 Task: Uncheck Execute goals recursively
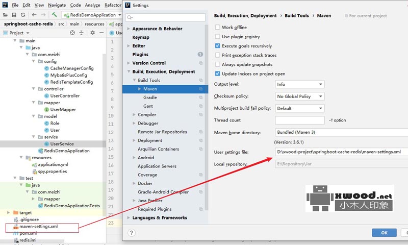pyautogui.click(x=218, y=46)
